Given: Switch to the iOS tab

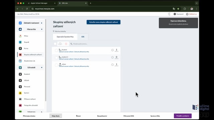Looking at the screenshot, I should [x=83, y=37].
